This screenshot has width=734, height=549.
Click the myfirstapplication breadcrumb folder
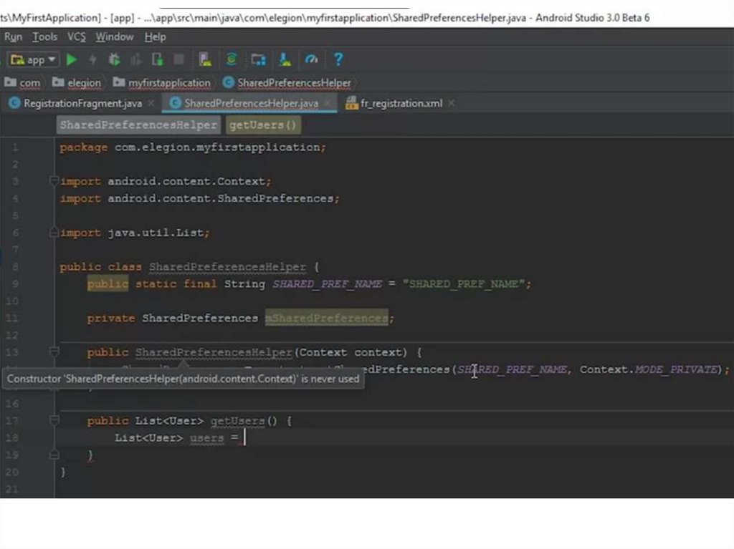169,83
